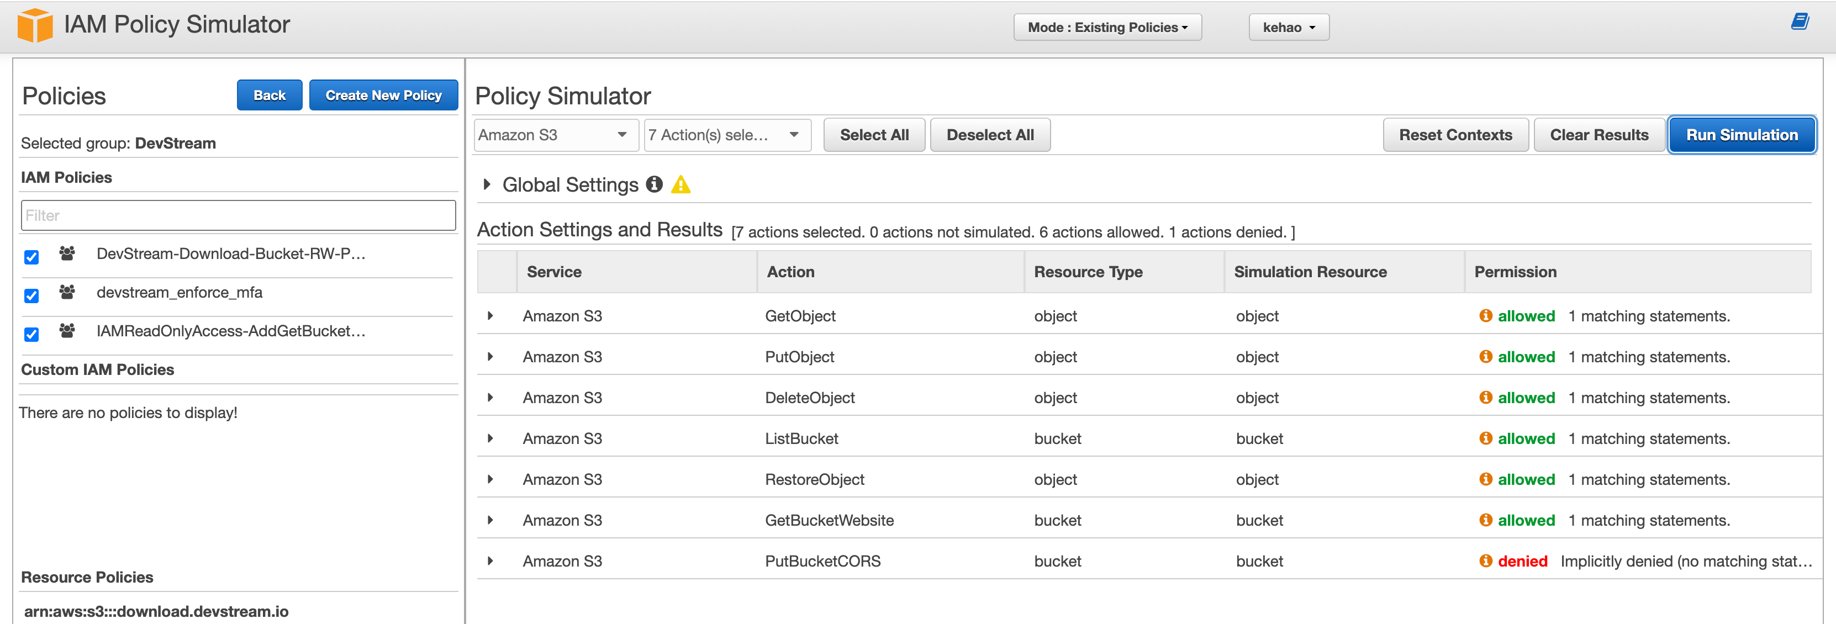Viewport: 1836px width, 624px height.
Task: Click the 'GetBucketWebsite' action cell
Action: [829, 520]
